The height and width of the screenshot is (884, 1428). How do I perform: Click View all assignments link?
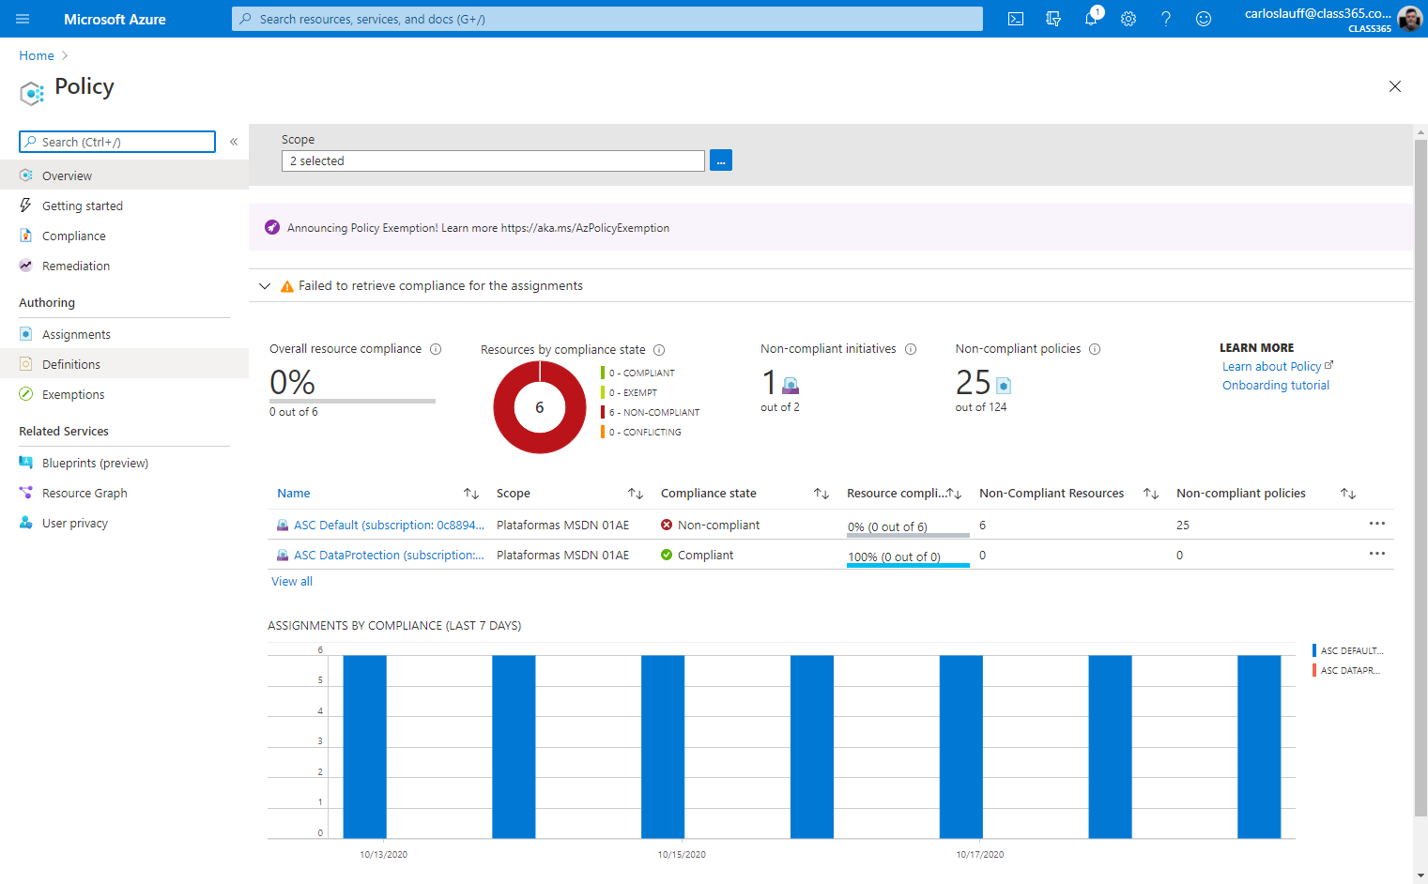292,581
